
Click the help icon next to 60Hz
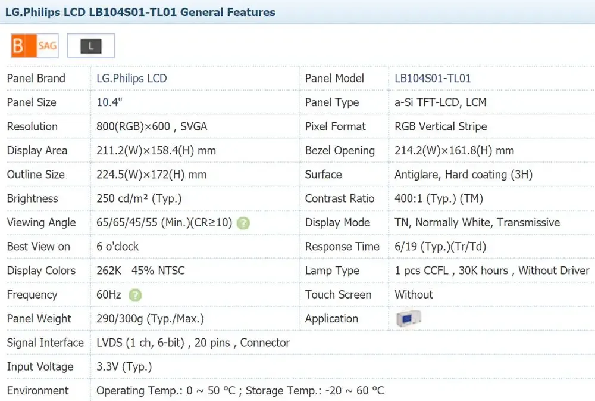pyautogui.click(x=136, y=295)
